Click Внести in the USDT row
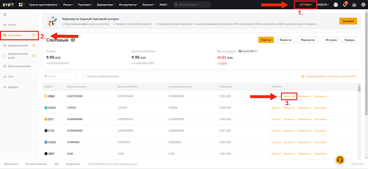368x169 pixels. [x=276, y=108]
